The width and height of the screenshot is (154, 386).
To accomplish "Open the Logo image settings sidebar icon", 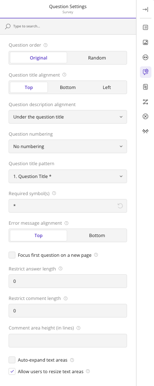I will pyautogui.click(x=145, y=42).
